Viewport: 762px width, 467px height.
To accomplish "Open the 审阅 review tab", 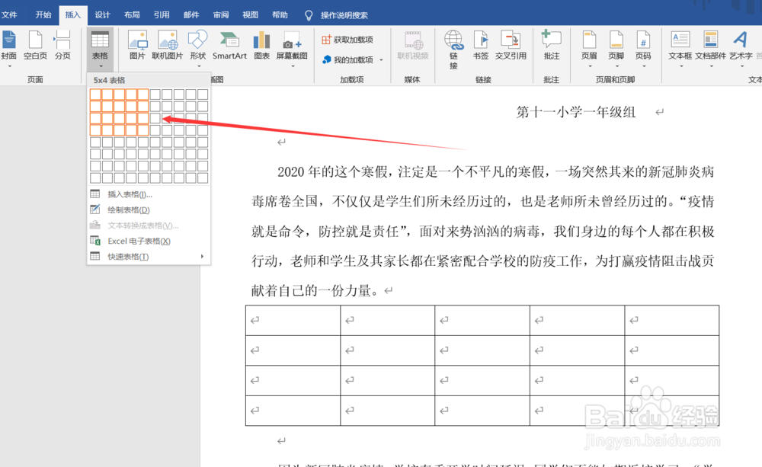I will click(x=220, y=14).
